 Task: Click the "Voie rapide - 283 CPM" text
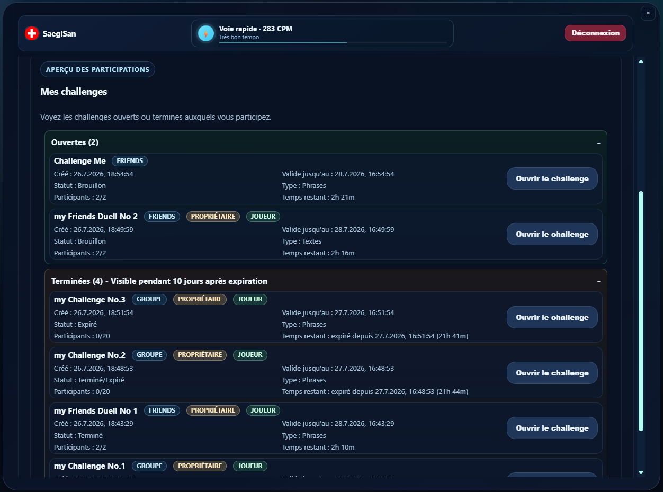tap(256, 29)
